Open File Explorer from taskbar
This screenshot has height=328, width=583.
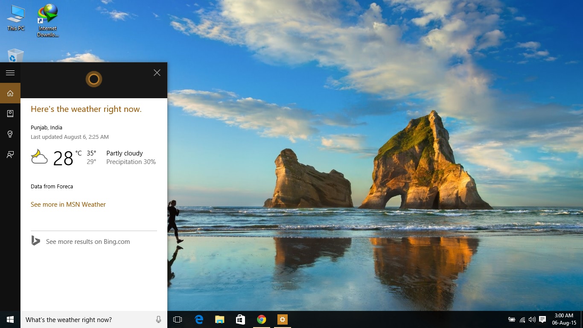220,319
